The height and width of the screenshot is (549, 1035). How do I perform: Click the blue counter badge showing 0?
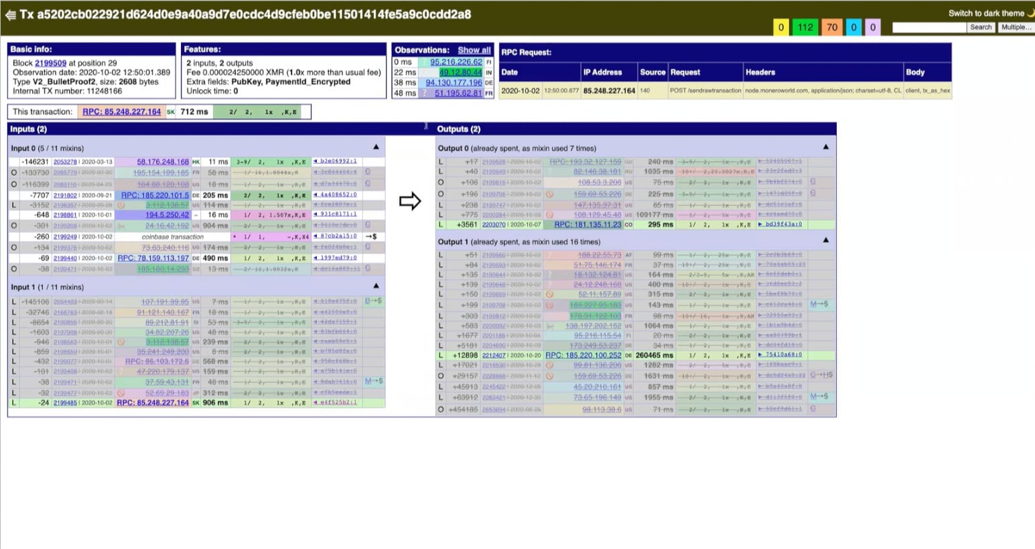point(853,27)
